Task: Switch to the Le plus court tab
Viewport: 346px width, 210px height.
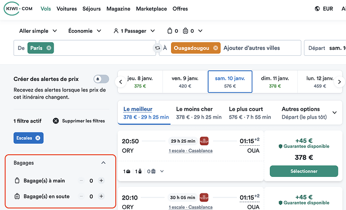Action: tap(250, 113)
